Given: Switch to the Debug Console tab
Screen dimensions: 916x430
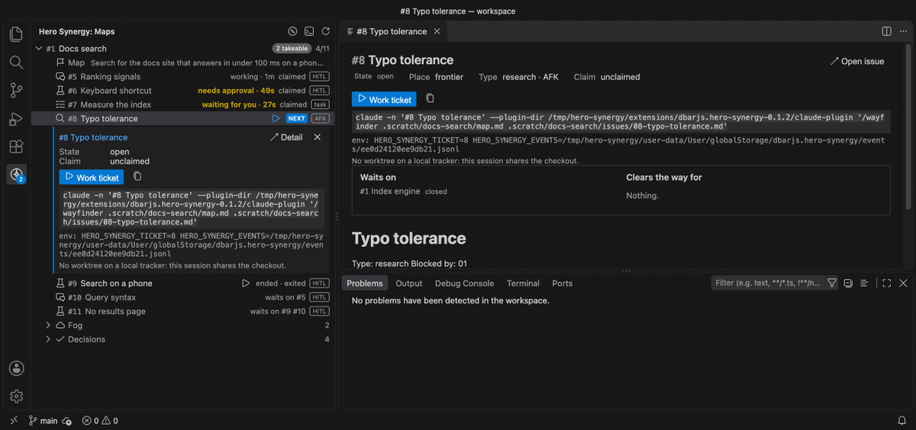Looking at the screenshot, I should pos(465,283).
